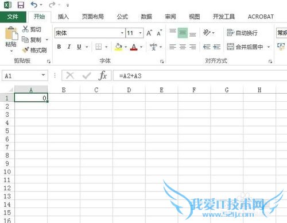Cancel formula entry with the X button
The width and height of the screenshot is (287, 223).
pyautogui.click(x=70, y=76)
